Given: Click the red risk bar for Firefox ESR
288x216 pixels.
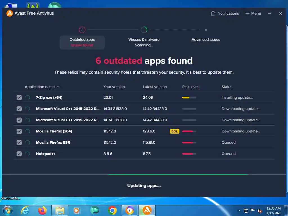Looking at the screenshot, I should 189,143.
